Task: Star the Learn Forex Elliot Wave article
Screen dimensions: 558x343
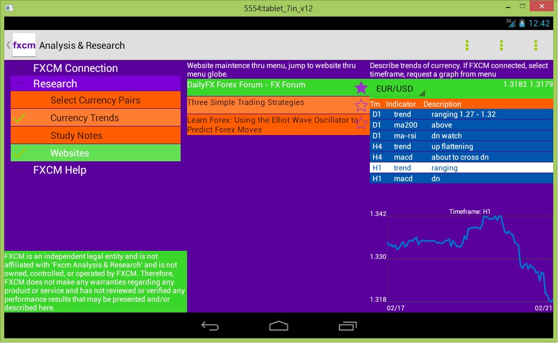Action: click(x=362, y=123)
